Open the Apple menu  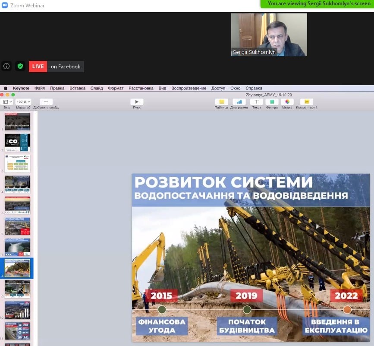click(x=6, y=88)
